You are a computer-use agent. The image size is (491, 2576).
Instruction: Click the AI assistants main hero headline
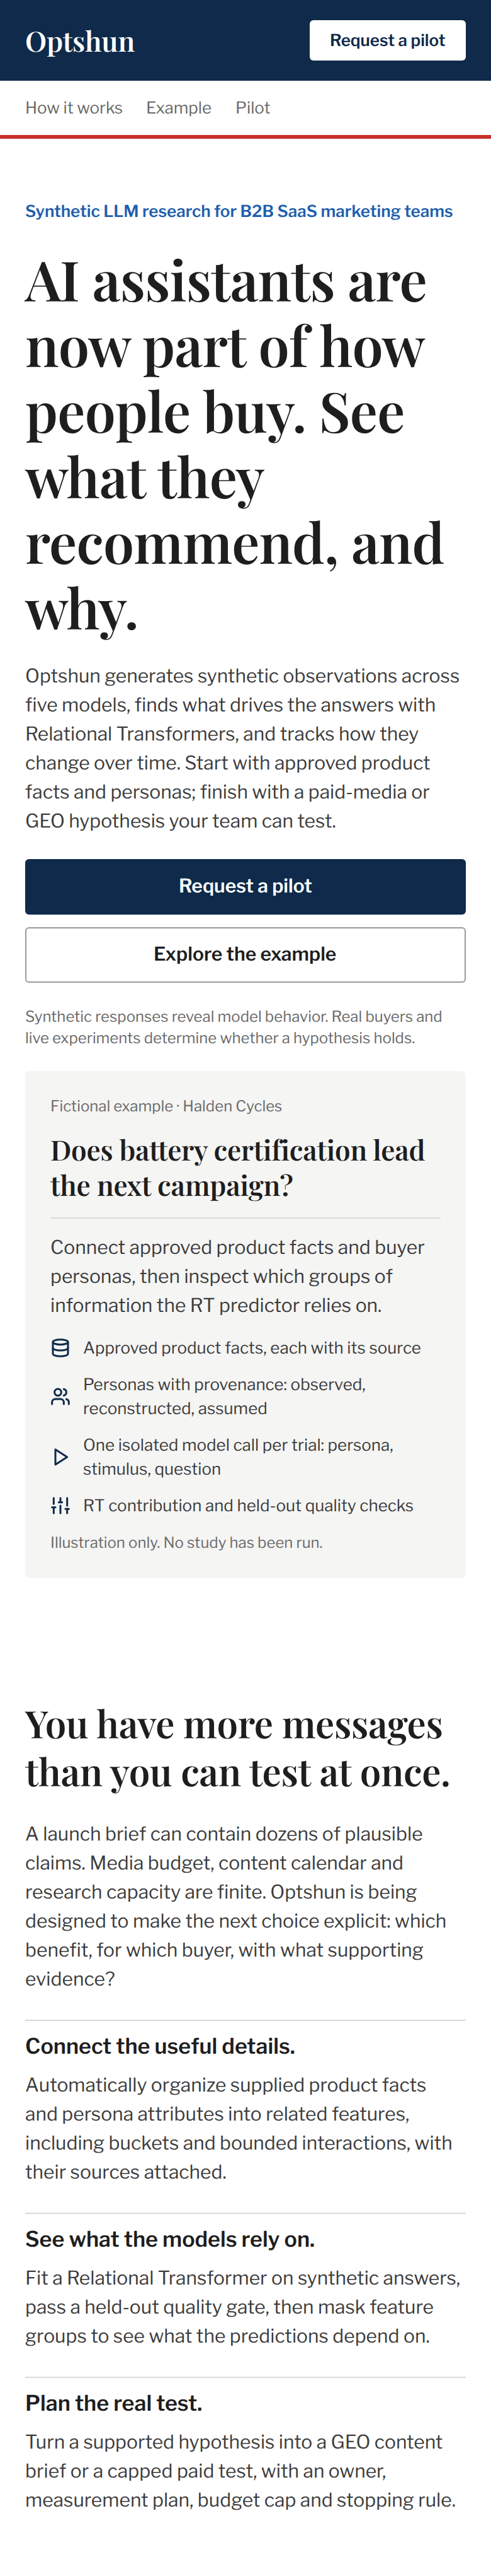[x=235, y=445]
